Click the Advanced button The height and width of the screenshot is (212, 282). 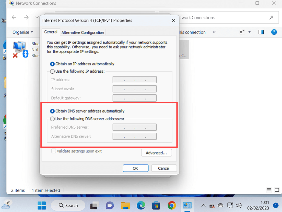pyautogui.click(x=156, y=153)
